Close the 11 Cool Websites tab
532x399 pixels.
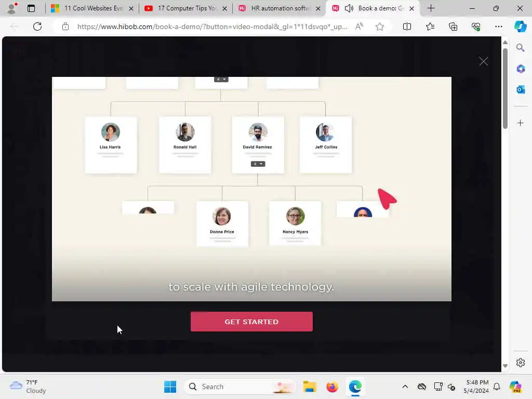pyautogui.click(x=131, y=8)
